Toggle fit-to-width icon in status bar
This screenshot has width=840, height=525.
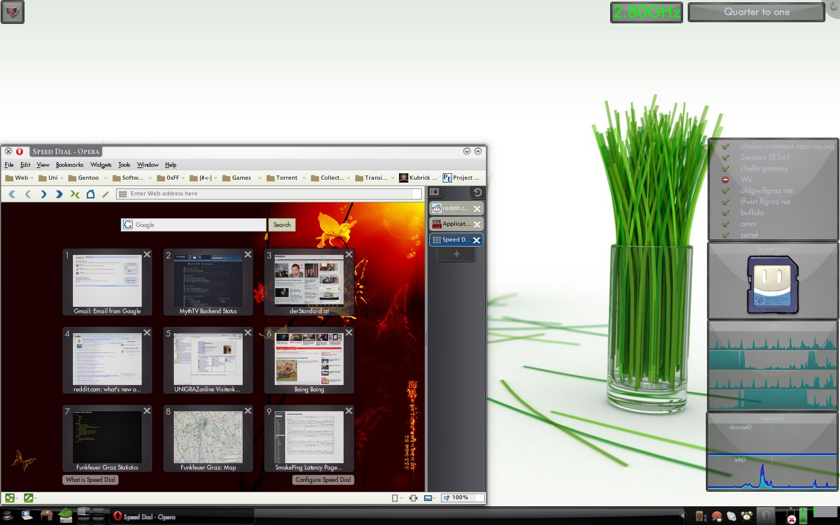[x=413, y=498]
